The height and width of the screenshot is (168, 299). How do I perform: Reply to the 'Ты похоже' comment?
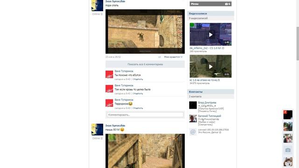pos(138,79)
